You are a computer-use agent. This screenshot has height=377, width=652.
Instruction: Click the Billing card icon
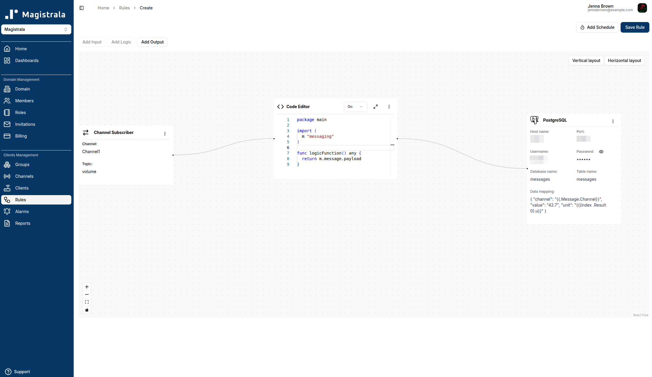click(7, 136)
